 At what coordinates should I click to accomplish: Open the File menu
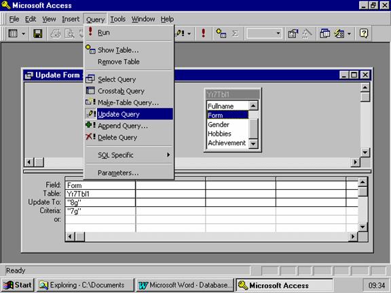(14, 19)
